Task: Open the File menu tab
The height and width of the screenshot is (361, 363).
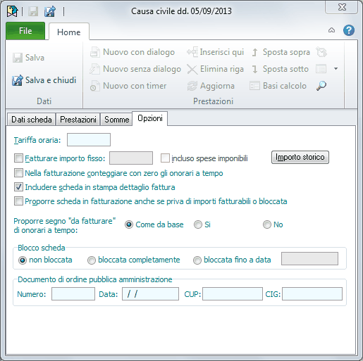Action: 25,31
